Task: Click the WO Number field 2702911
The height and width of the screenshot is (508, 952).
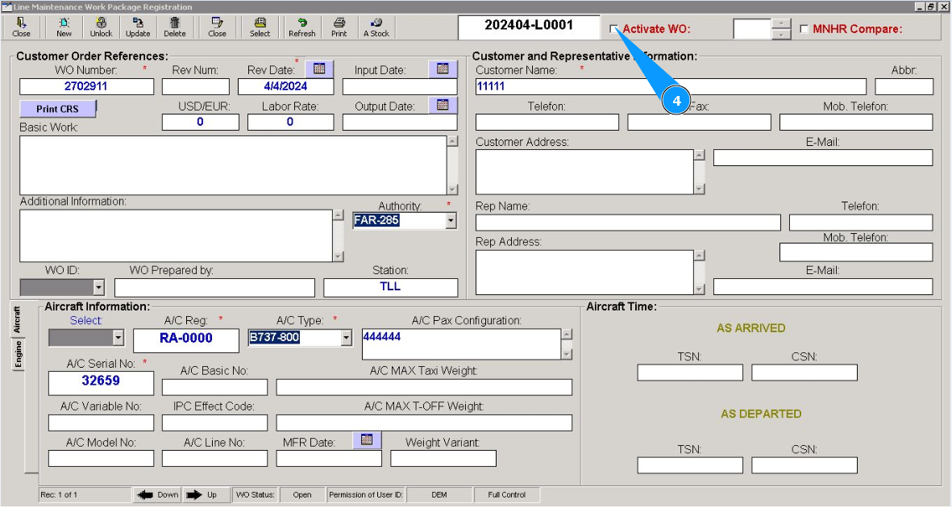Action: pyautogui.click(x=86, y=86)
